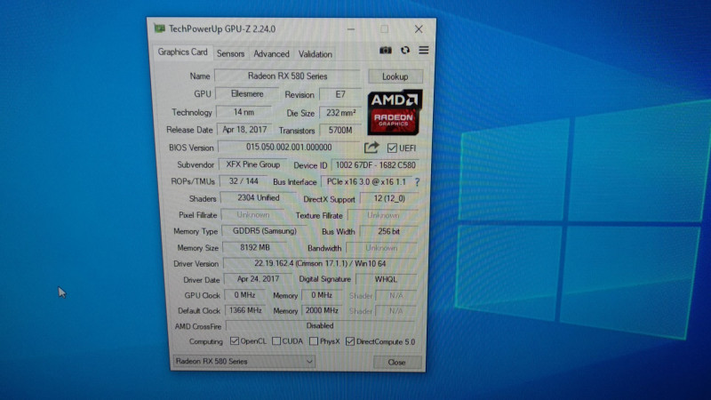This screenshot has height=400, width=711.
Task: Click the GPU field showing Ellesmere
Action: pyautogui.click(x=247, y=94)
